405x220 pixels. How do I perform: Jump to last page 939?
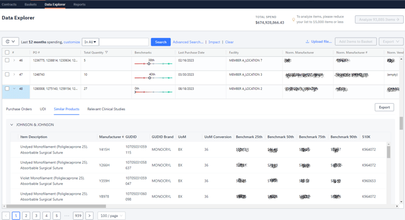click(78, 216)
